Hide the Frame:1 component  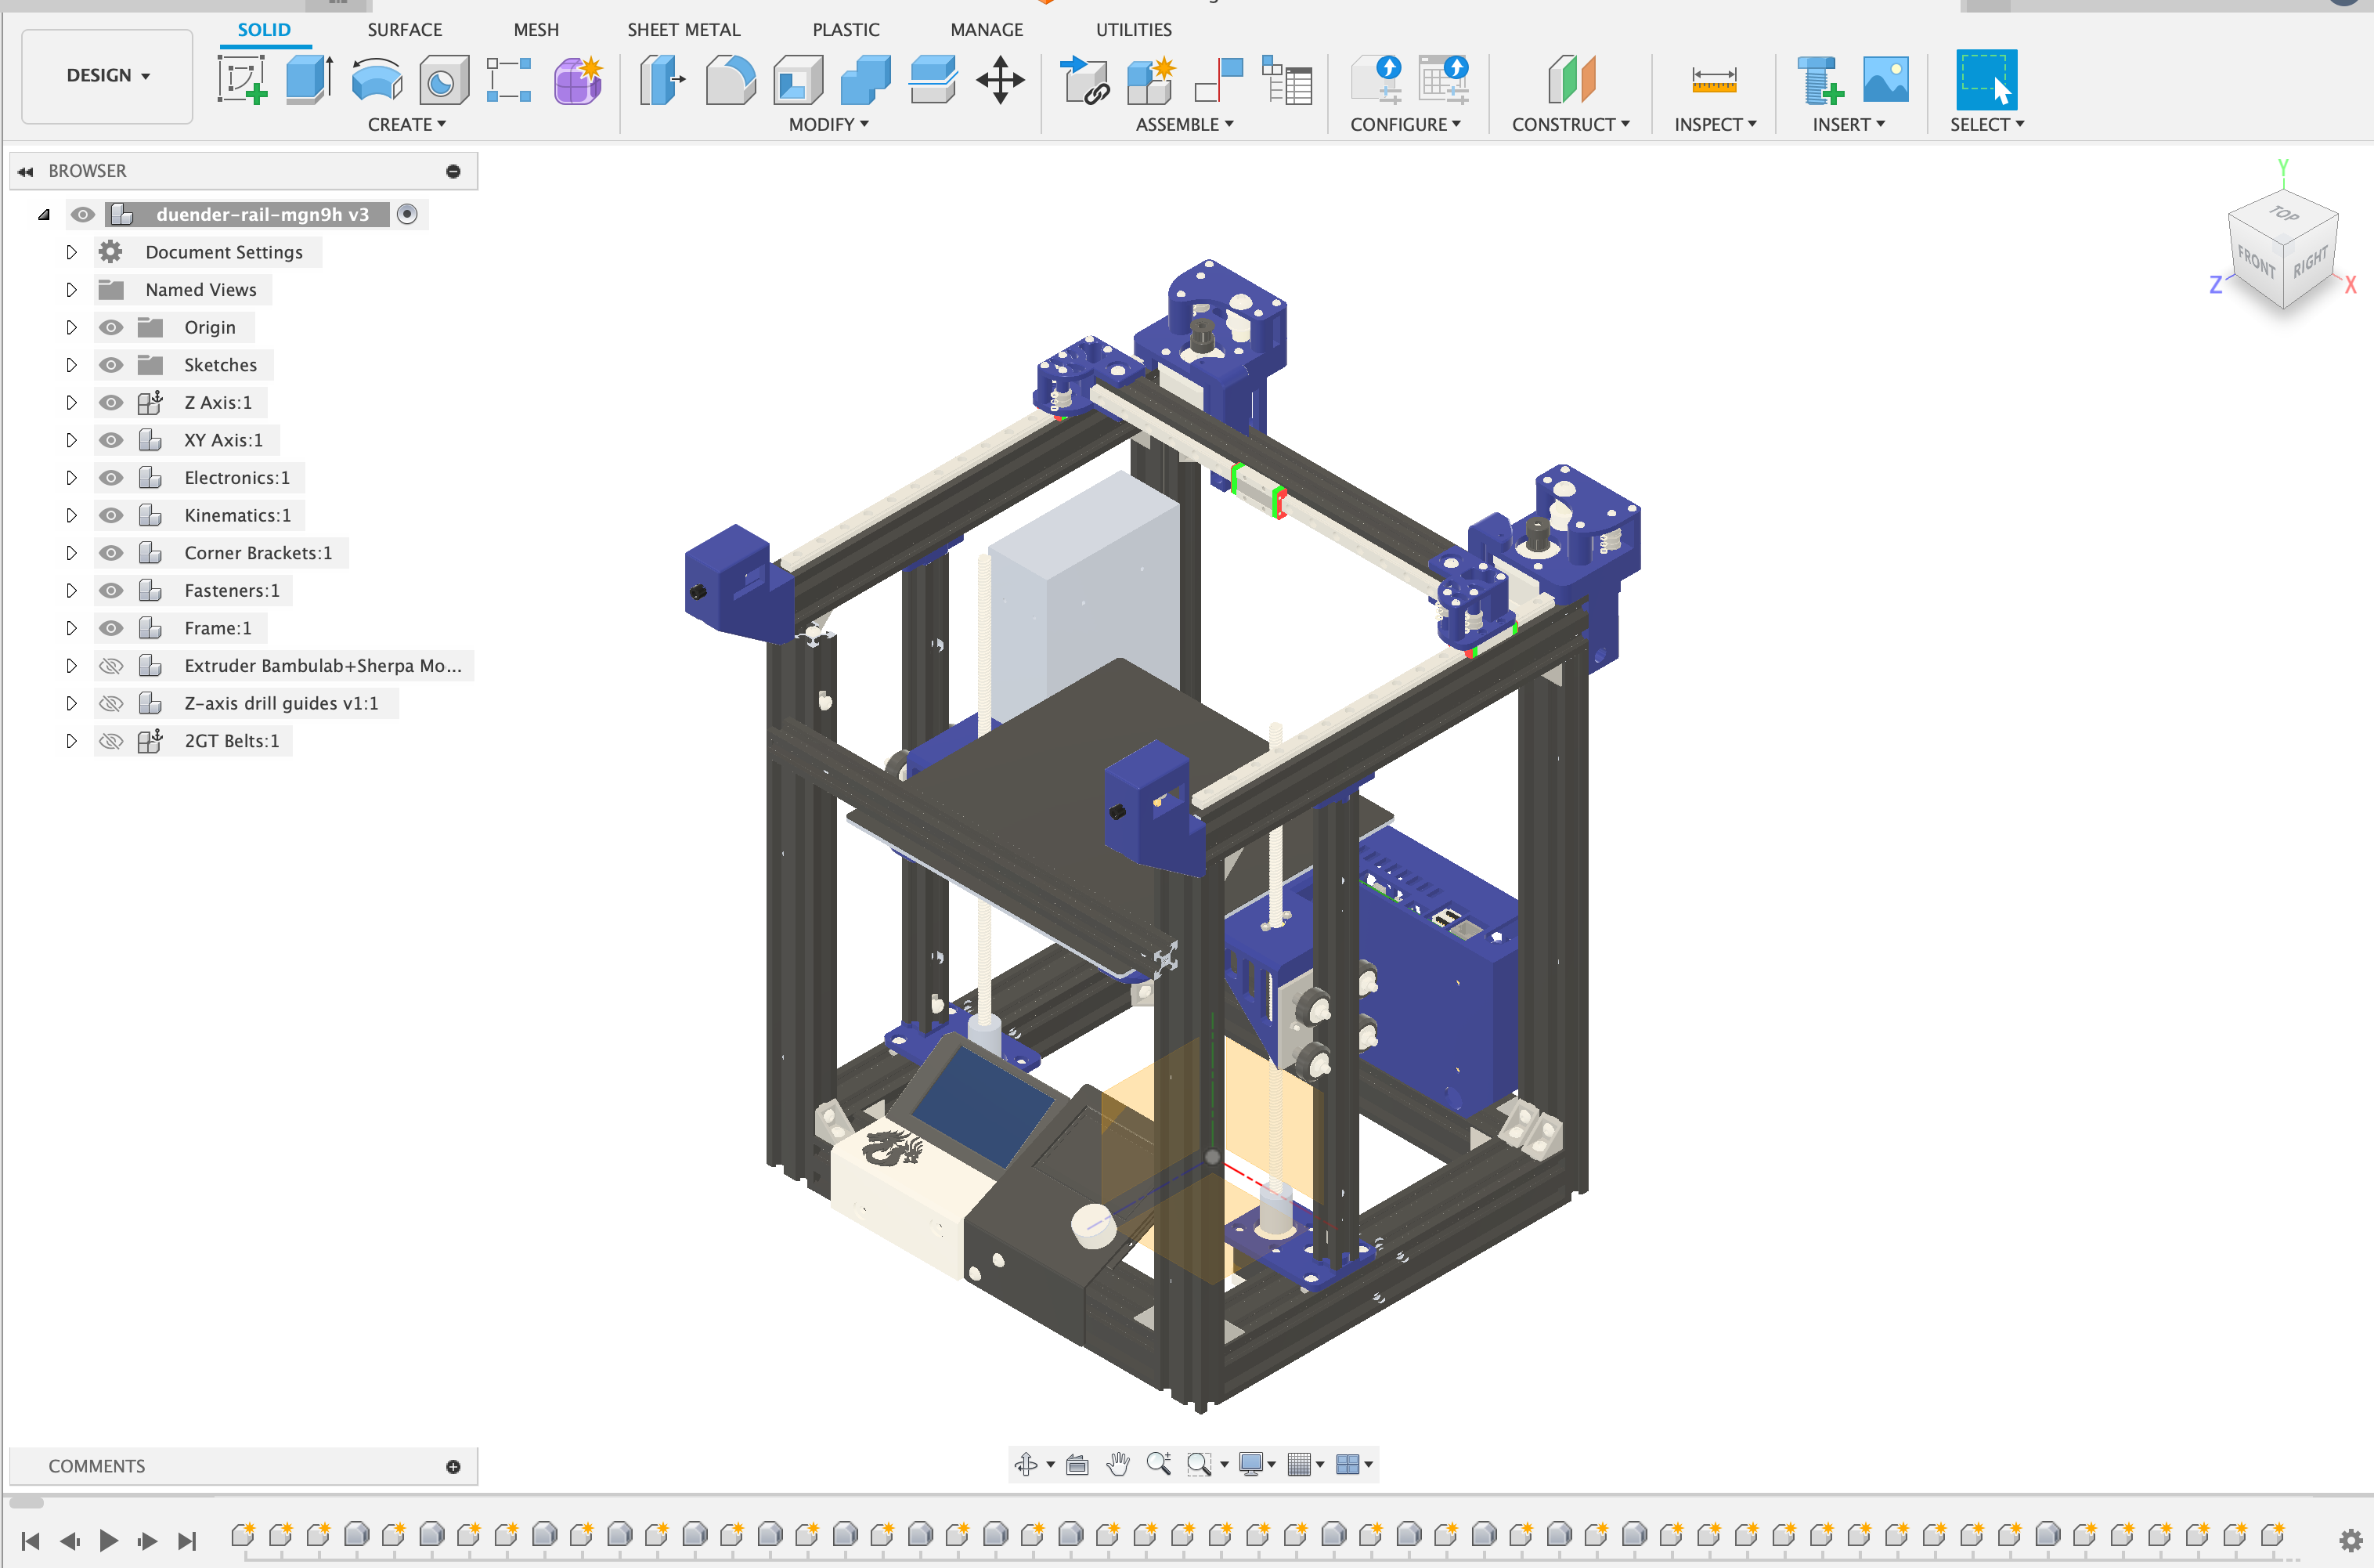point(111,628)
